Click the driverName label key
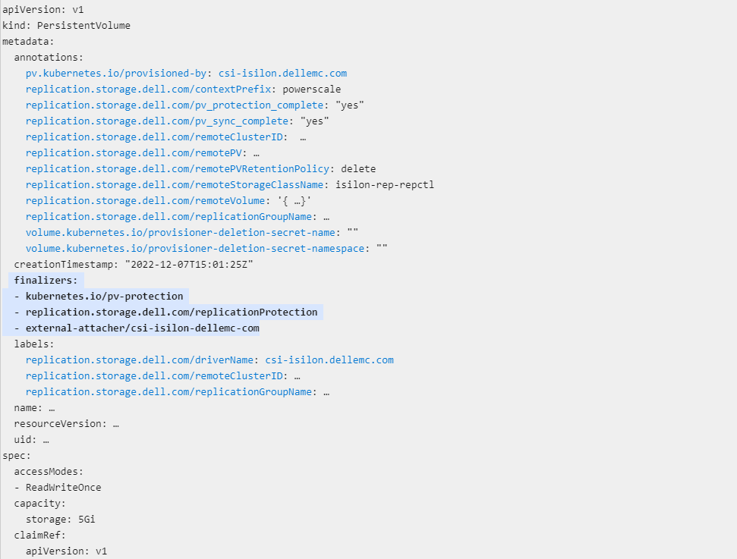The width and height of the screenshot is (737, 559). coord(139,360)
